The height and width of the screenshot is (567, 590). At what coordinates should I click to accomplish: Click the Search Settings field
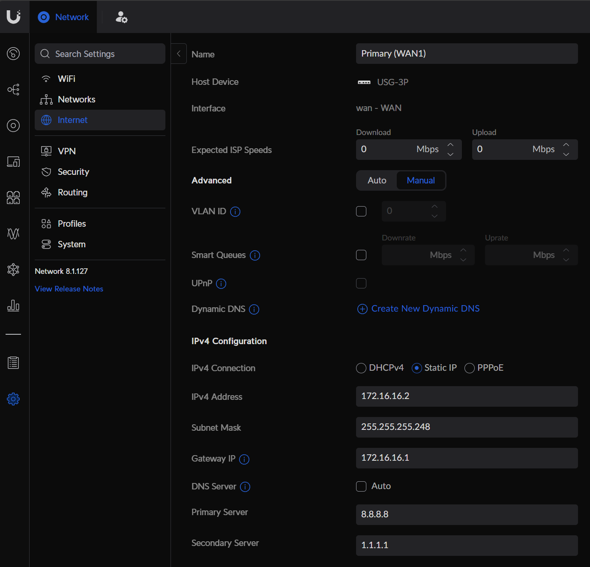pos(100,54)
